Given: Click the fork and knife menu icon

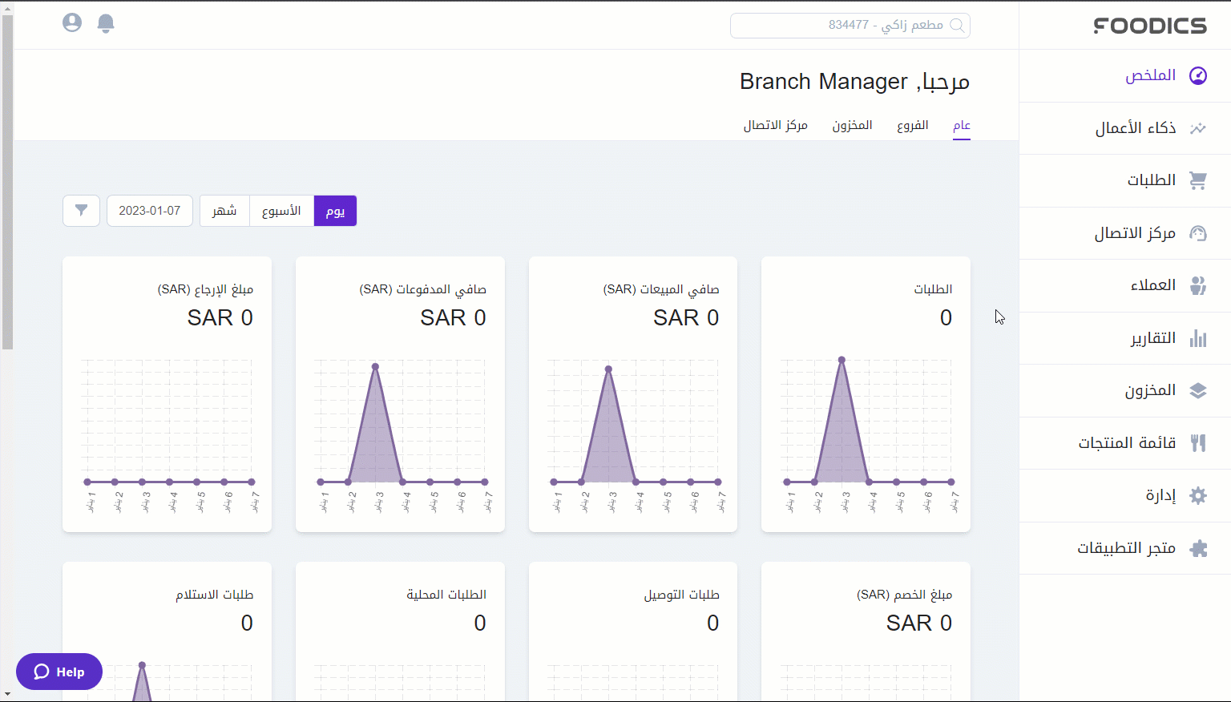Looking at the screenshot, I should tap(1197, 443).
